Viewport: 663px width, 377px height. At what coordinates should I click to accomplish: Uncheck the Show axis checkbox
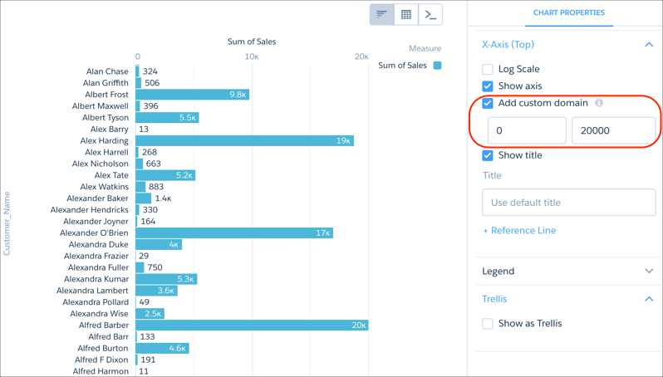click(x=488, y=86)
